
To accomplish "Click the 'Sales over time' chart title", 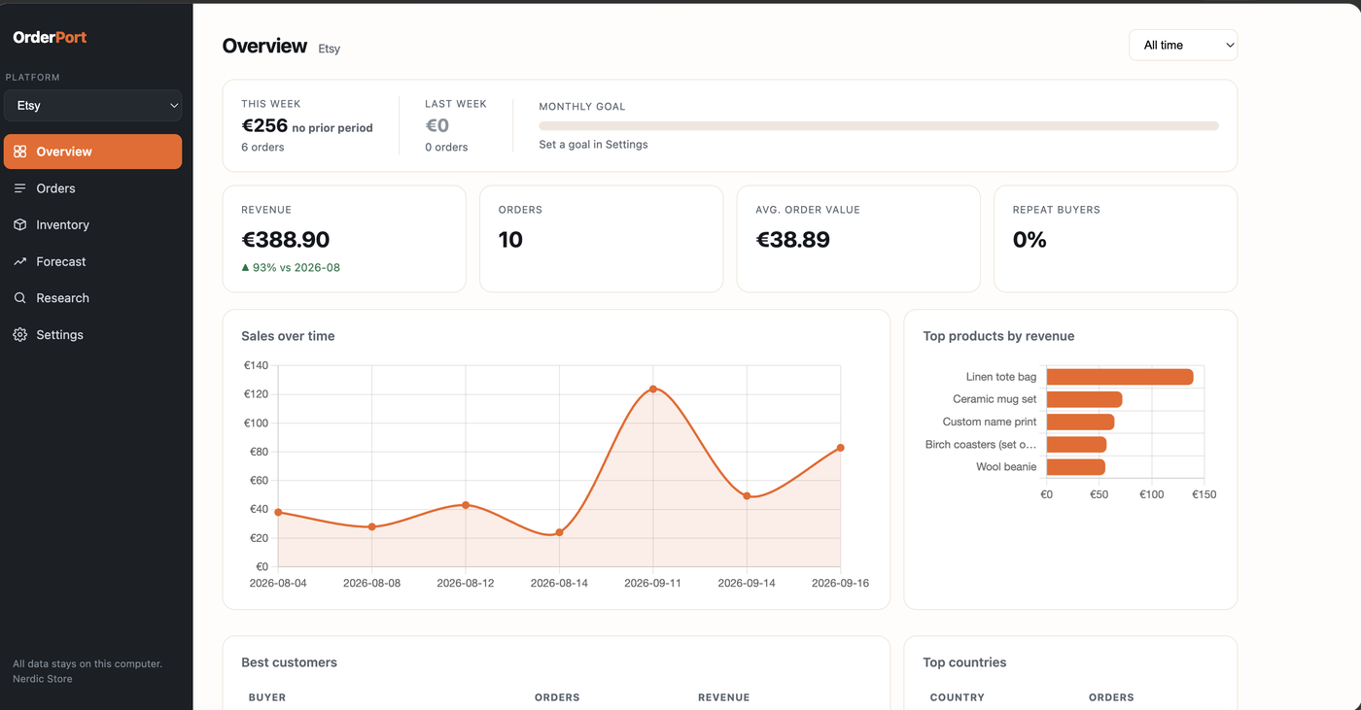I will (288, 336).
